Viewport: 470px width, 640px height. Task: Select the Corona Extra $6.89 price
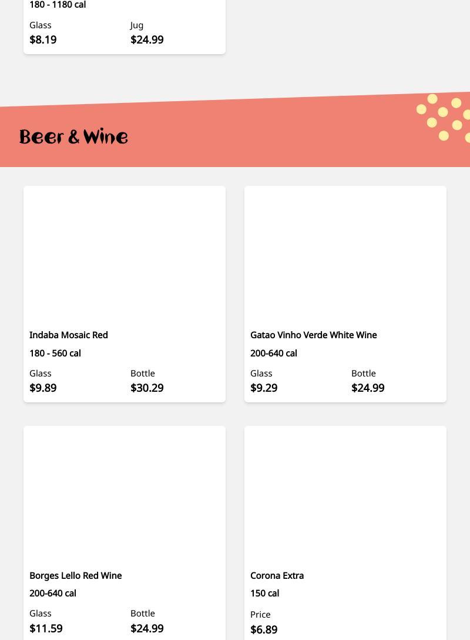264,629
